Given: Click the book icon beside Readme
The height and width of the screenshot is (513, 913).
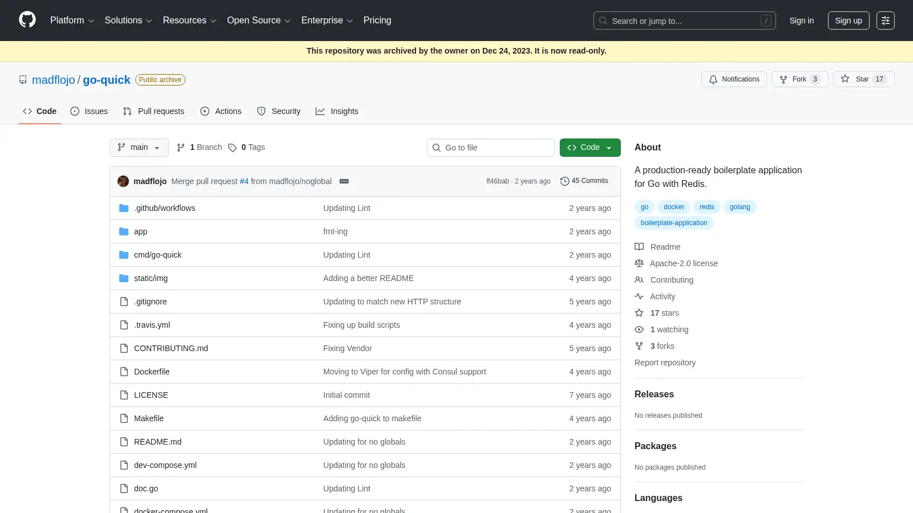Looking at the screenshot, I should (x=639, y=247).
